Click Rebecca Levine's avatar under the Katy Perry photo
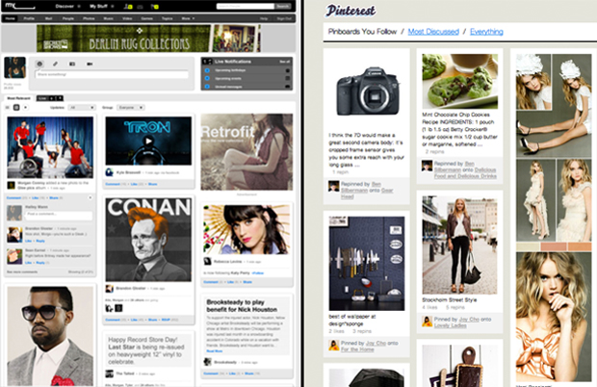Screen dimensions: 597x387 point(207,262)
